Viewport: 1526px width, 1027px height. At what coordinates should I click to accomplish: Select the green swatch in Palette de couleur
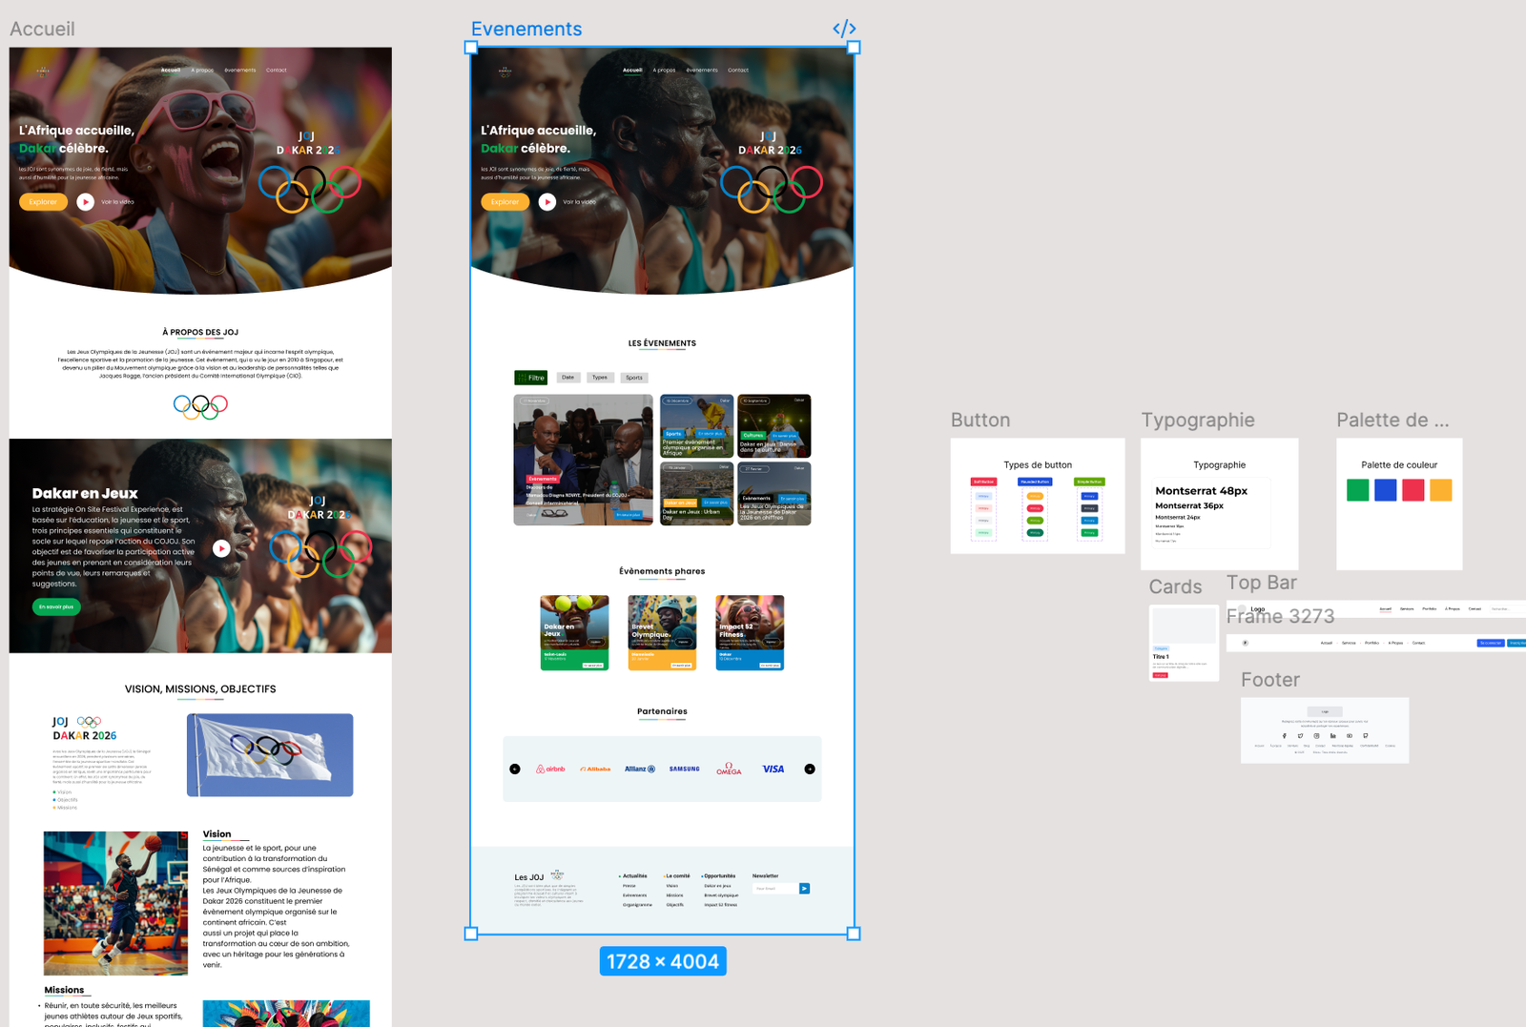coord(1358,490)
